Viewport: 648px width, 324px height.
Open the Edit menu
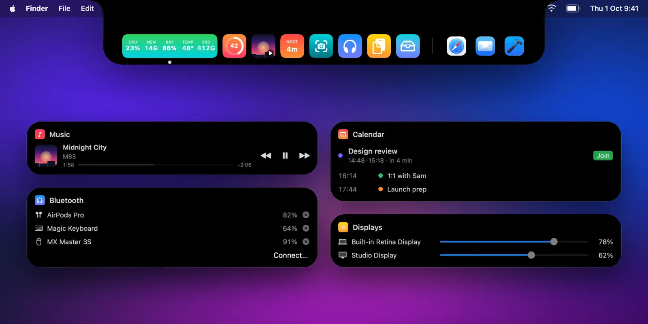(87, 9)
